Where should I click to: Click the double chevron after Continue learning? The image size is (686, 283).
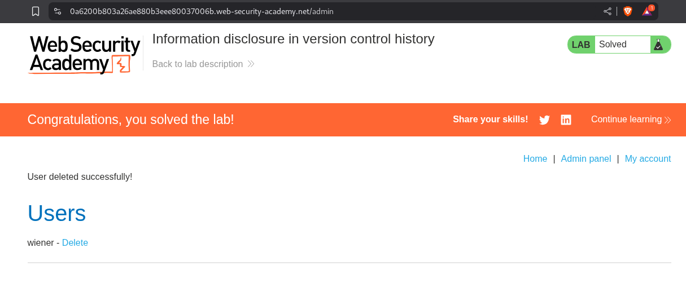pyautogui.click(x=668, y=120)
